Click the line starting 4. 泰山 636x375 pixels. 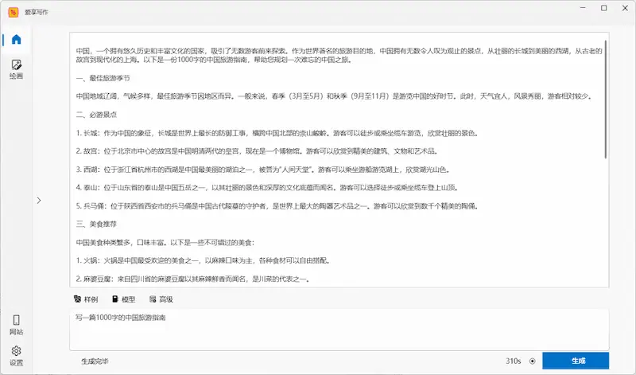[x=268, y=187]
